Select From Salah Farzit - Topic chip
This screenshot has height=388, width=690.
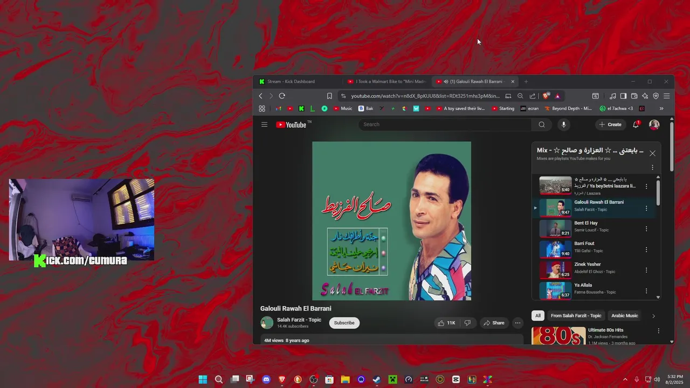coord(576,316)
